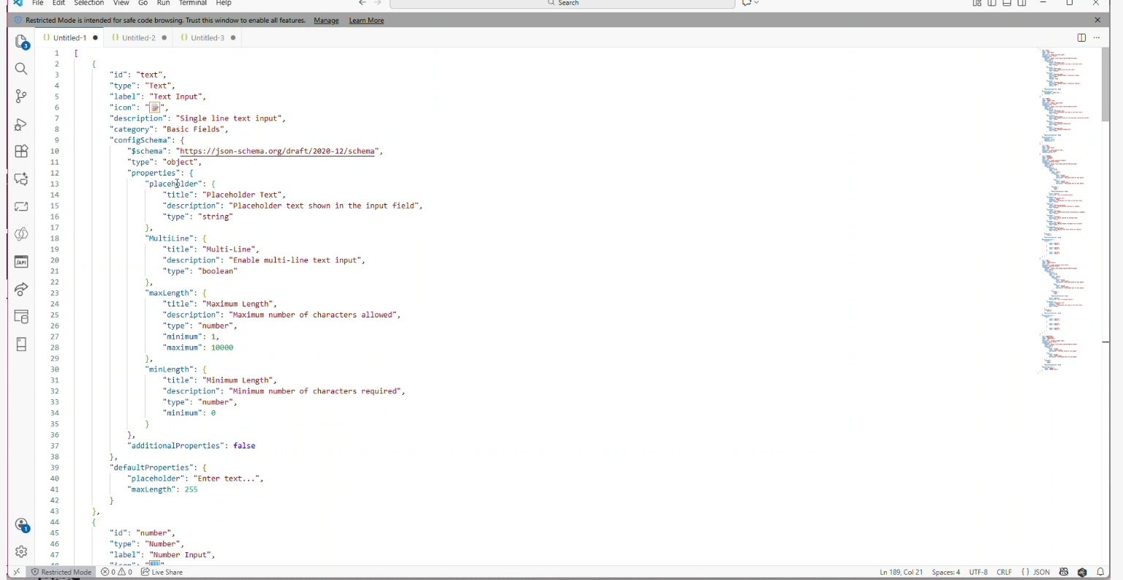Open the Terminal menu
Viewport: 1123px width, 580px height.
point(193,4)
